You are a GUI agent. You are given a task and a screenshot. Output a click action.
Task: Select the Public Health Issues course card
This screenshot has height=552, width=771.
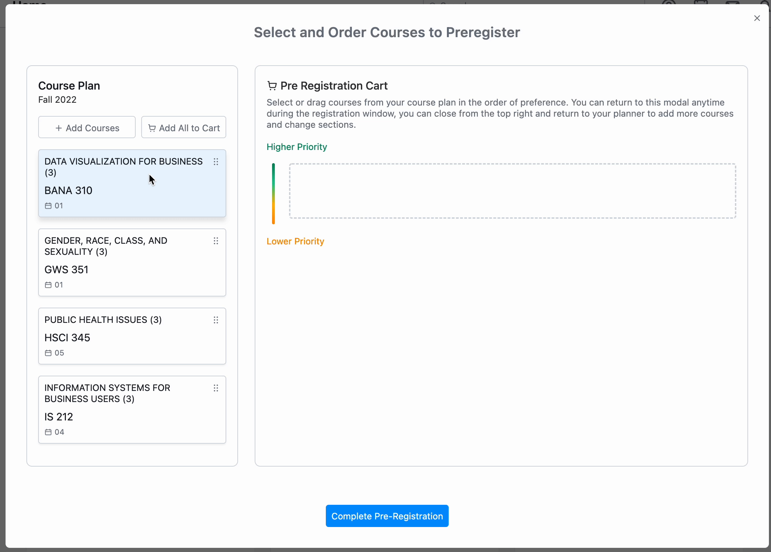point(132,336)
